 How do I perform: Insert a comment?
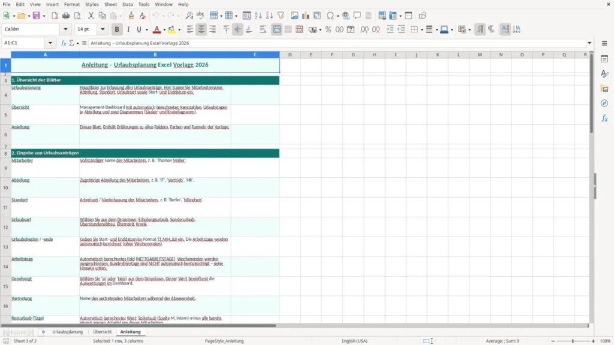(x=357, y=16)
